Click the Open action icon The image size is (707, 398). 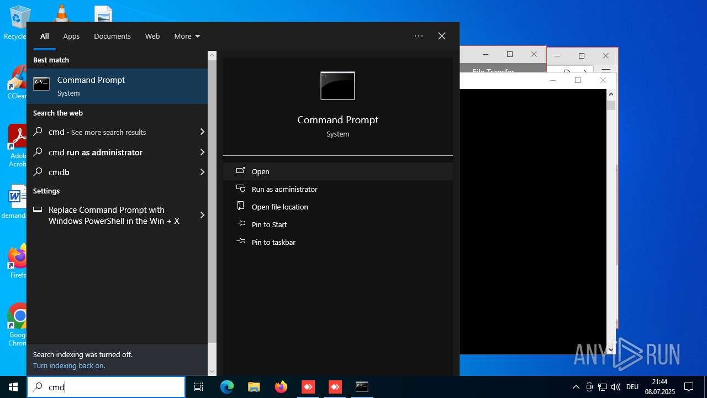click(240, 171)
